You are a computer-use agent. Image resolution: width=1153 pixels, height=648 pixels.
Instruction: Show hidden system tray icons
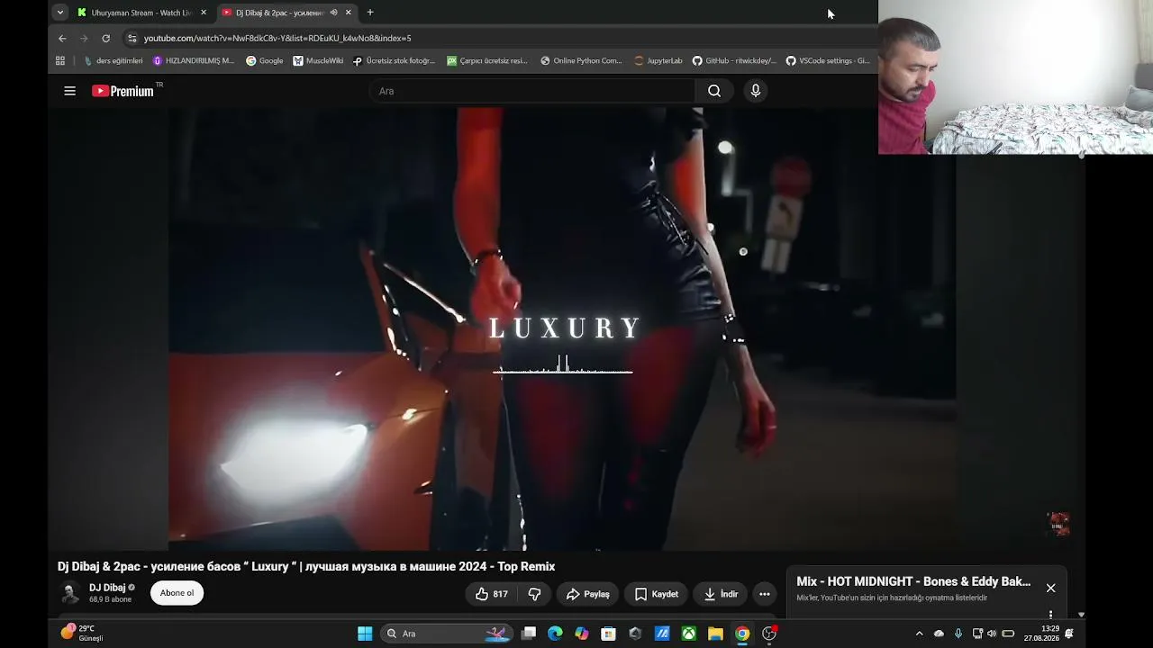pos(919,634)
